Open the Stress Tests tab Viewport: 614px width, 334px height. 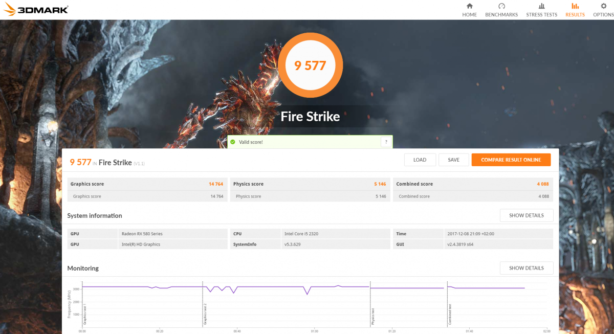pos(541,10)
